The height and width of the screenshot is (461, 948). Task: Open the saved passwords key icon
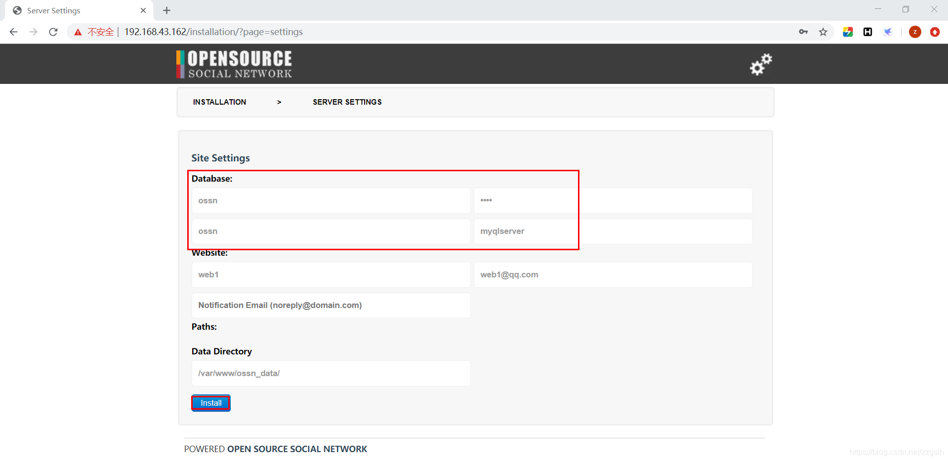tap(803, 32)
